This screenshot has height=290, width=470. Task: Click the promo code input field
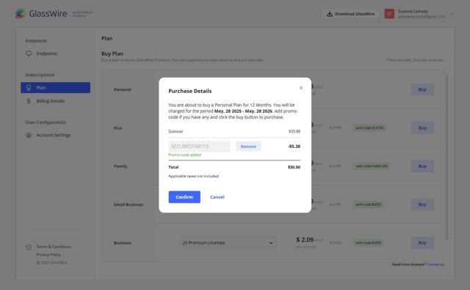(199, 146)
